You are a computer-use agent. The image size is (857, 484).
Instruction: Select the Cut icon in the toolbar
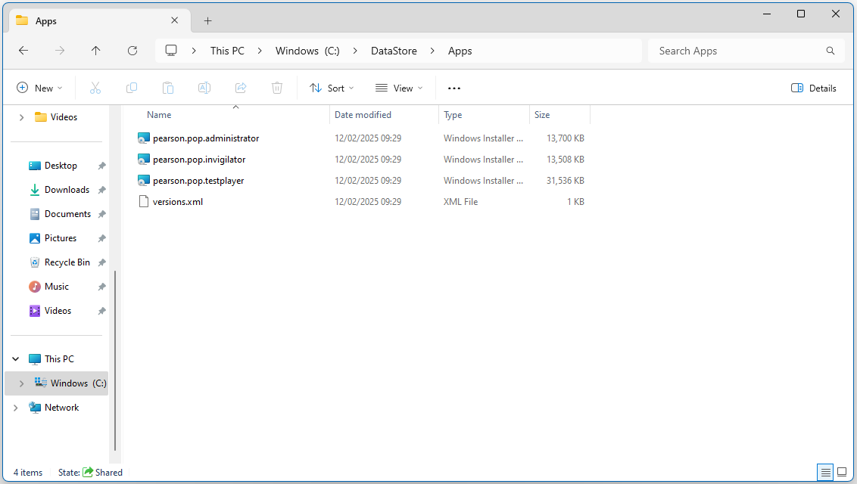click(x=95, y=88)
